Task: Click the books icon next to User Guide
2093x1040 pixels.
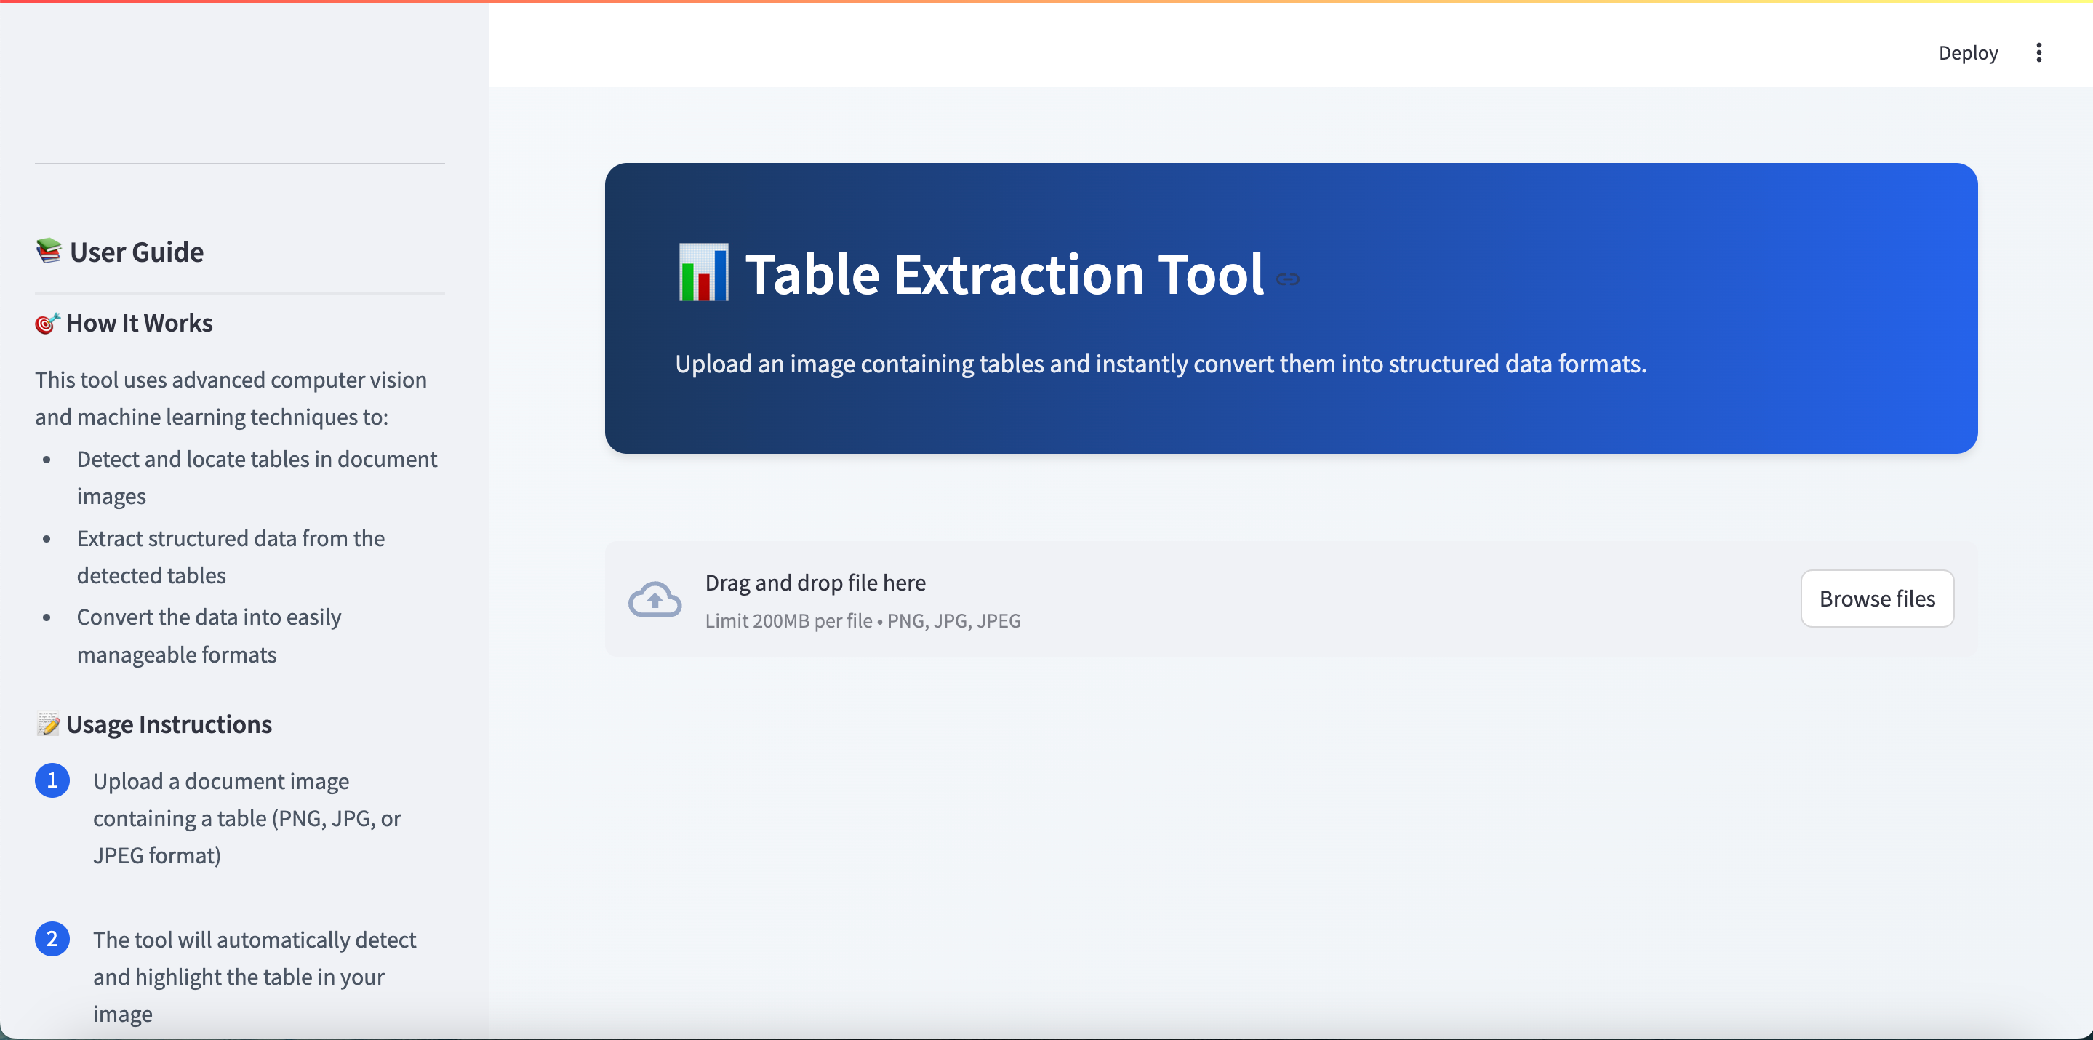Action: 49,251
